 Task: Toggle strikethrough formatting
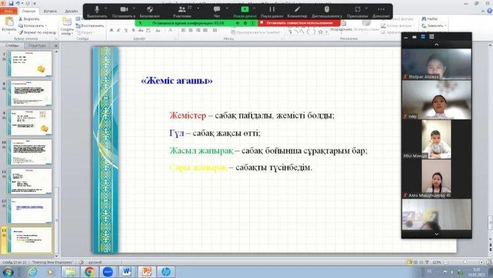(x=141, y=30)
